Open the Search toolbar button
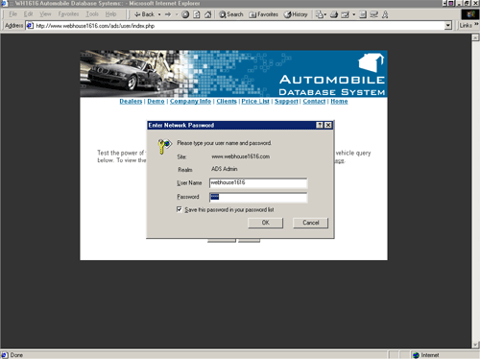The width and height of the screenshot is (480, 359). point(231,14)
